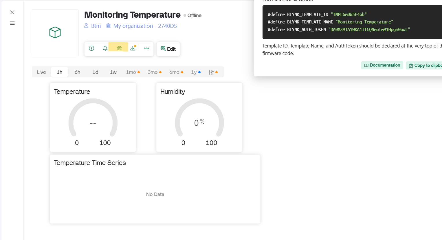
Task: Select the Live time range tab
Action: (x=41, y=72)
